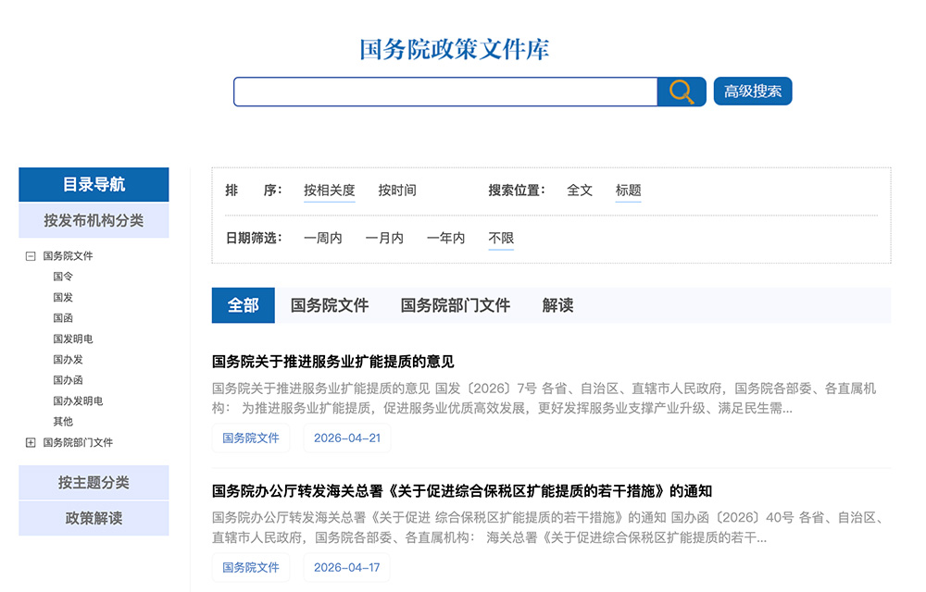
Task: Open the 按主题分类 sidebar section
Action: pyautogui.click(x=94, y=482)
